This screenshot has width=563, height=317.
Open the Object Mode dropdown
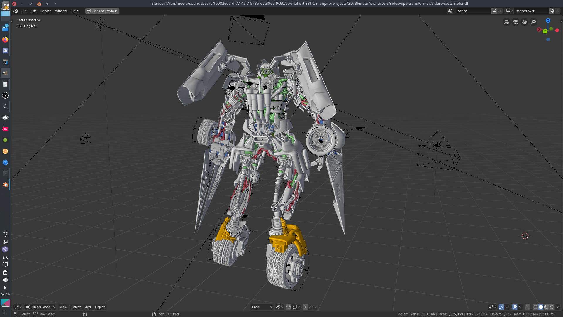(x=40, y=307)
